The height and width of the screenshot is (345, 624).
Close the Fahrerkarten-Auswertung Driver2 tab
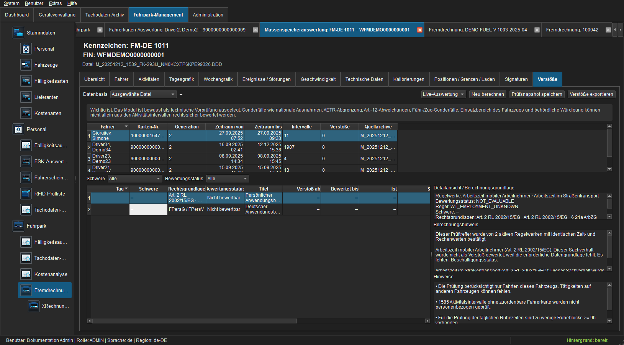(x=255, y=30)
